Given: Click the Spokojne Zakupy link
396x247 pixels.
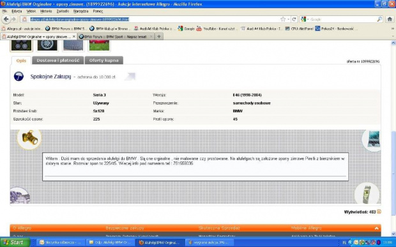Looking at the screenshot, I should pos(50,77).
